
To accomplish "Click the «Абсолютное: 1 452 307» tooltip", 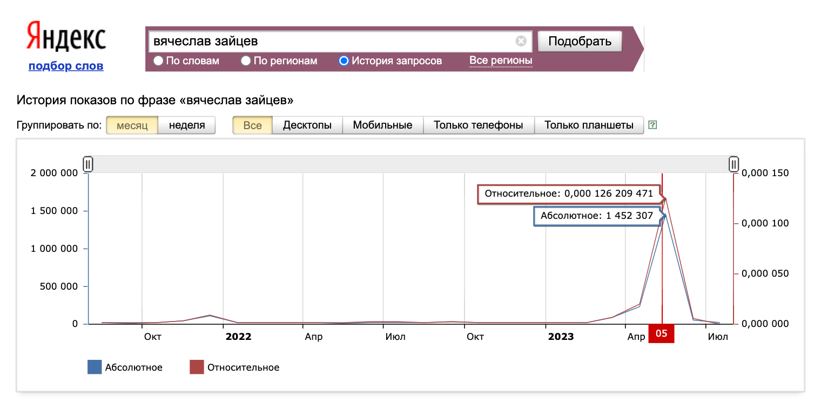I will 597,216.
